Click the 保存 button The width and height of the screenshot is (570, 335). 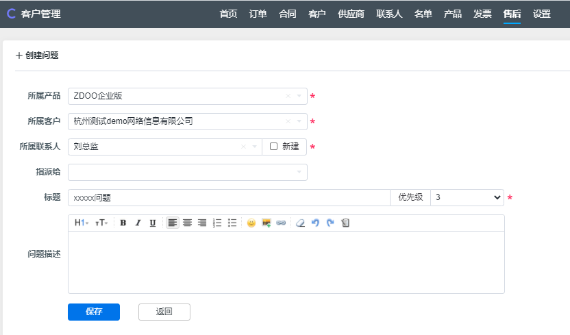94,312
